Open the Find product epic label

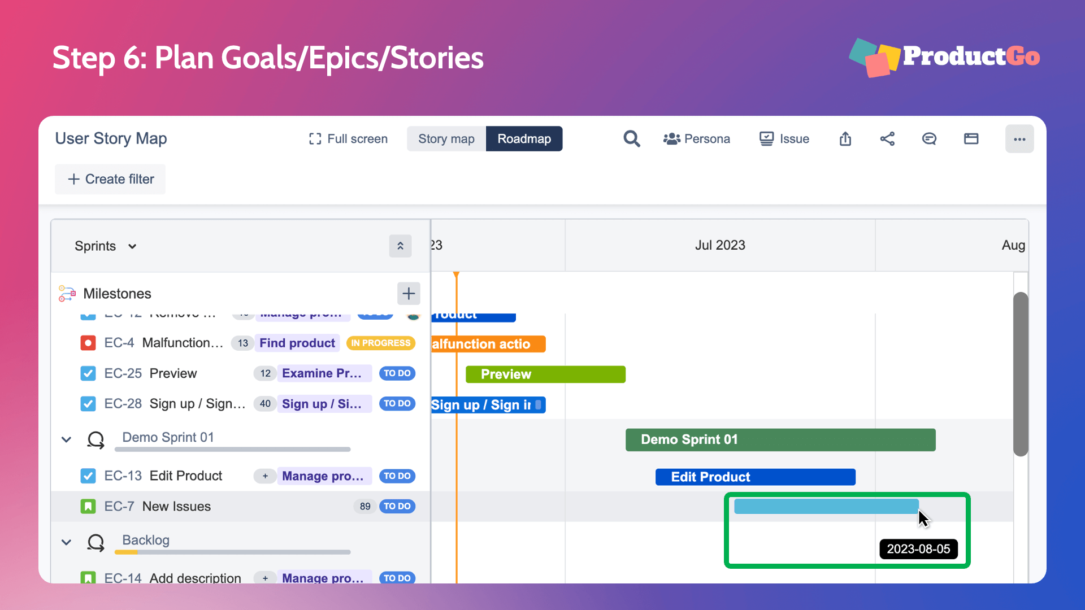[297, 343]
